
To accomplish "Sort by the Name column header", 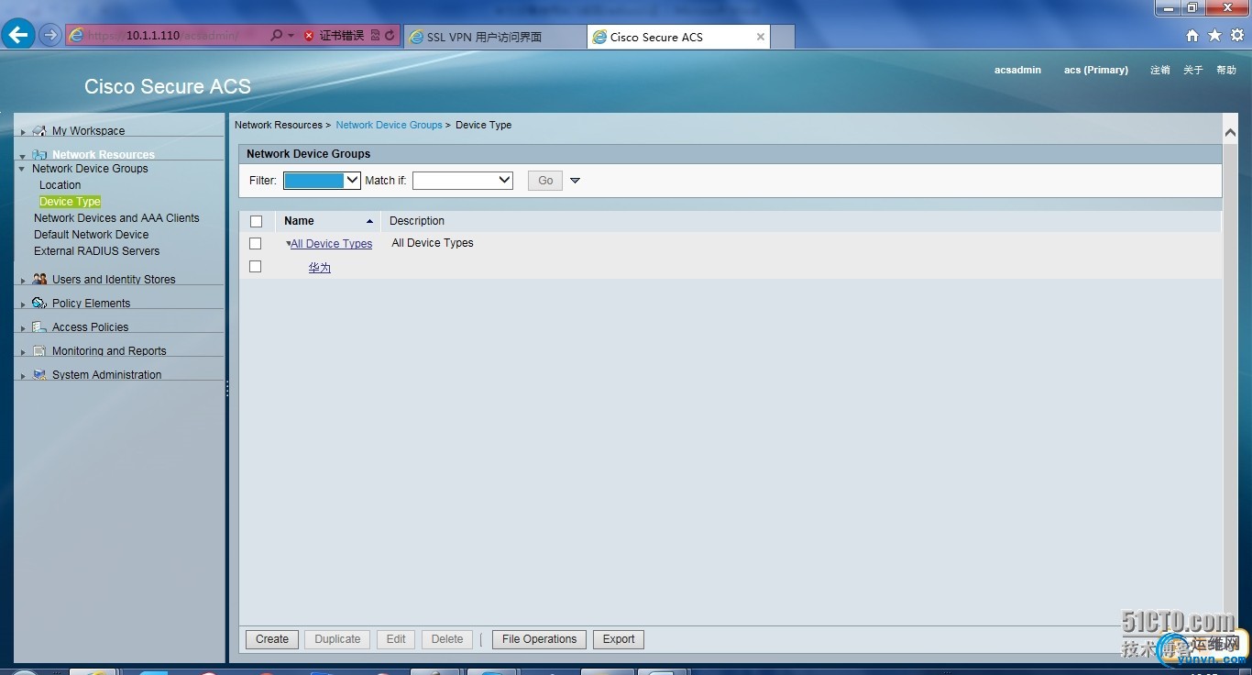I will point(299,221).
